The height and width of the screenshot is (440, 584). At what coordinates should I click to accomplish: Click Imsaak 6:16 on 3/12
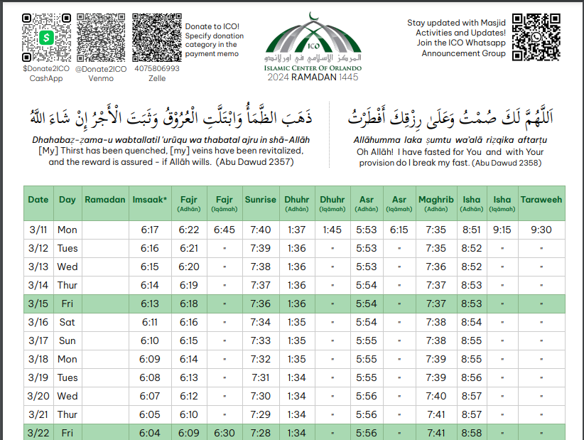coord(150,249)
